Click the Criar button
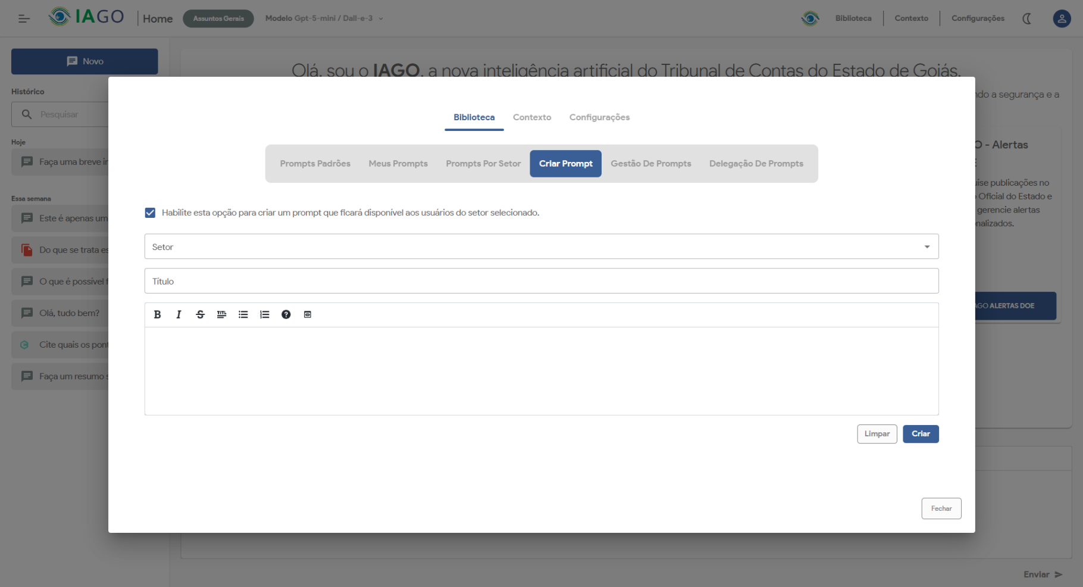Viewport: 1083px width, 587px height. pos(920,434)
